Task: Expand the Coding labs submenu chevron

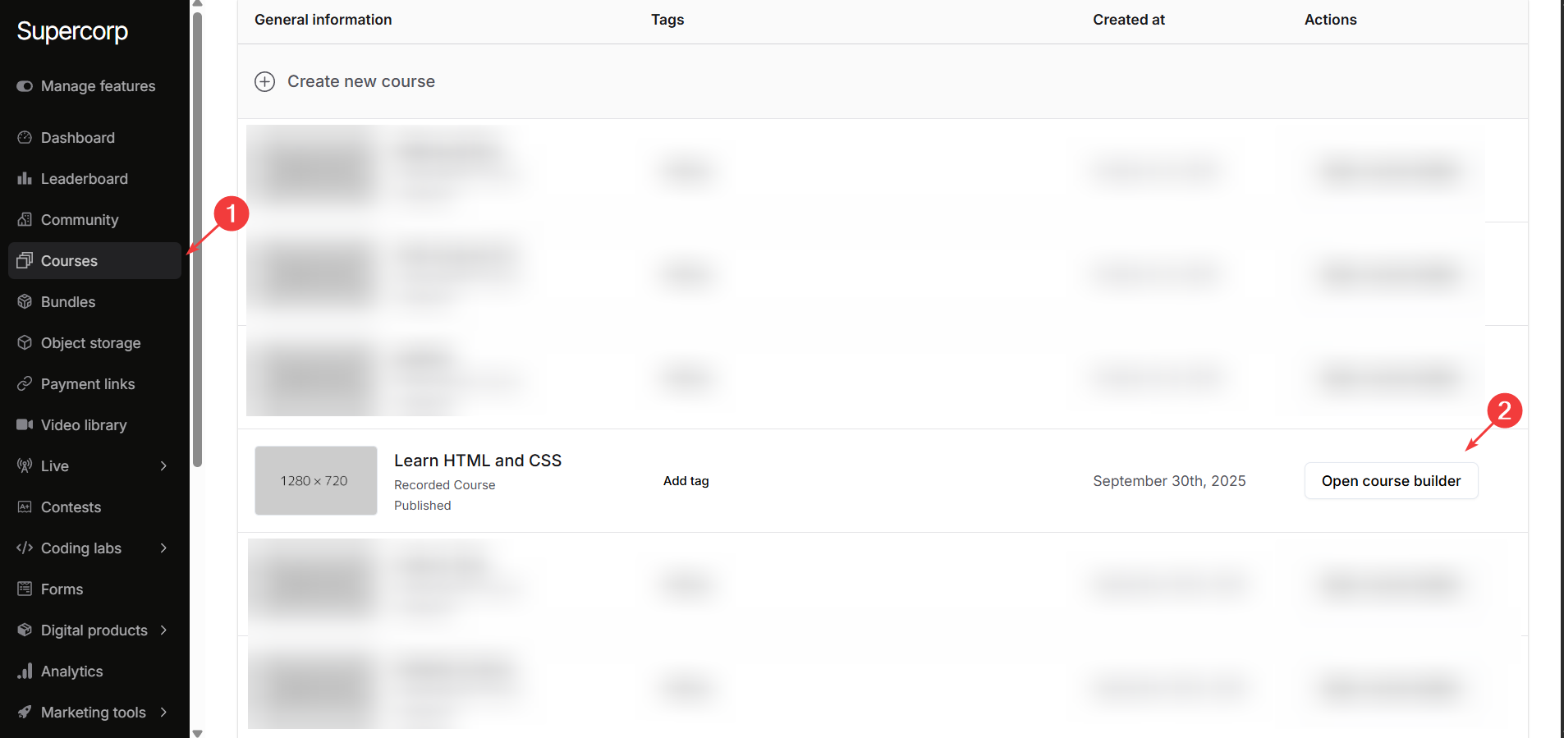Action: point(163,548)
